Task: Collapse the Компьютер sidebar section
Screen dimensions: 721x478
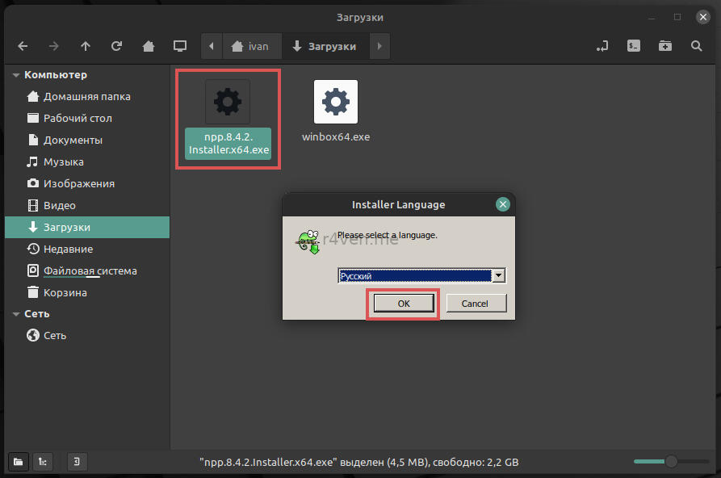Action: (16, 75)
